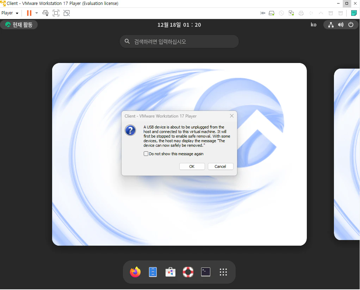Confirm the USB dialog with OK
The height and width of the screenshot is (290, 360).
[x=192, y=166]
